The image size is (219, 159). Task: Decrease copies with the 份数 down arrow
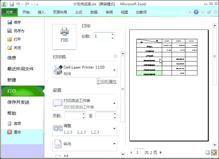point(113,38)
